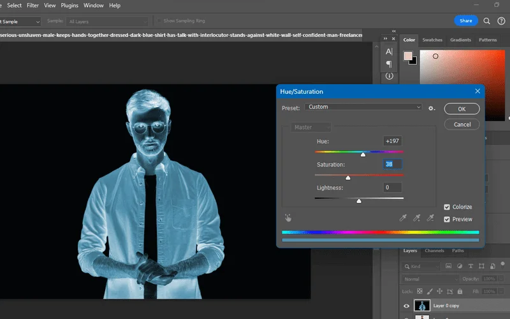The height and width of the screenshot is (319, 510).
Task: Click the foreground color swatch
Action: point(408,56)
